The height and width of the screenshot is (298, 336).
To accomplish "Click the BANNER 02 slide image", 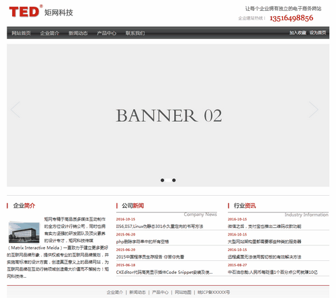I will point(168,115).
